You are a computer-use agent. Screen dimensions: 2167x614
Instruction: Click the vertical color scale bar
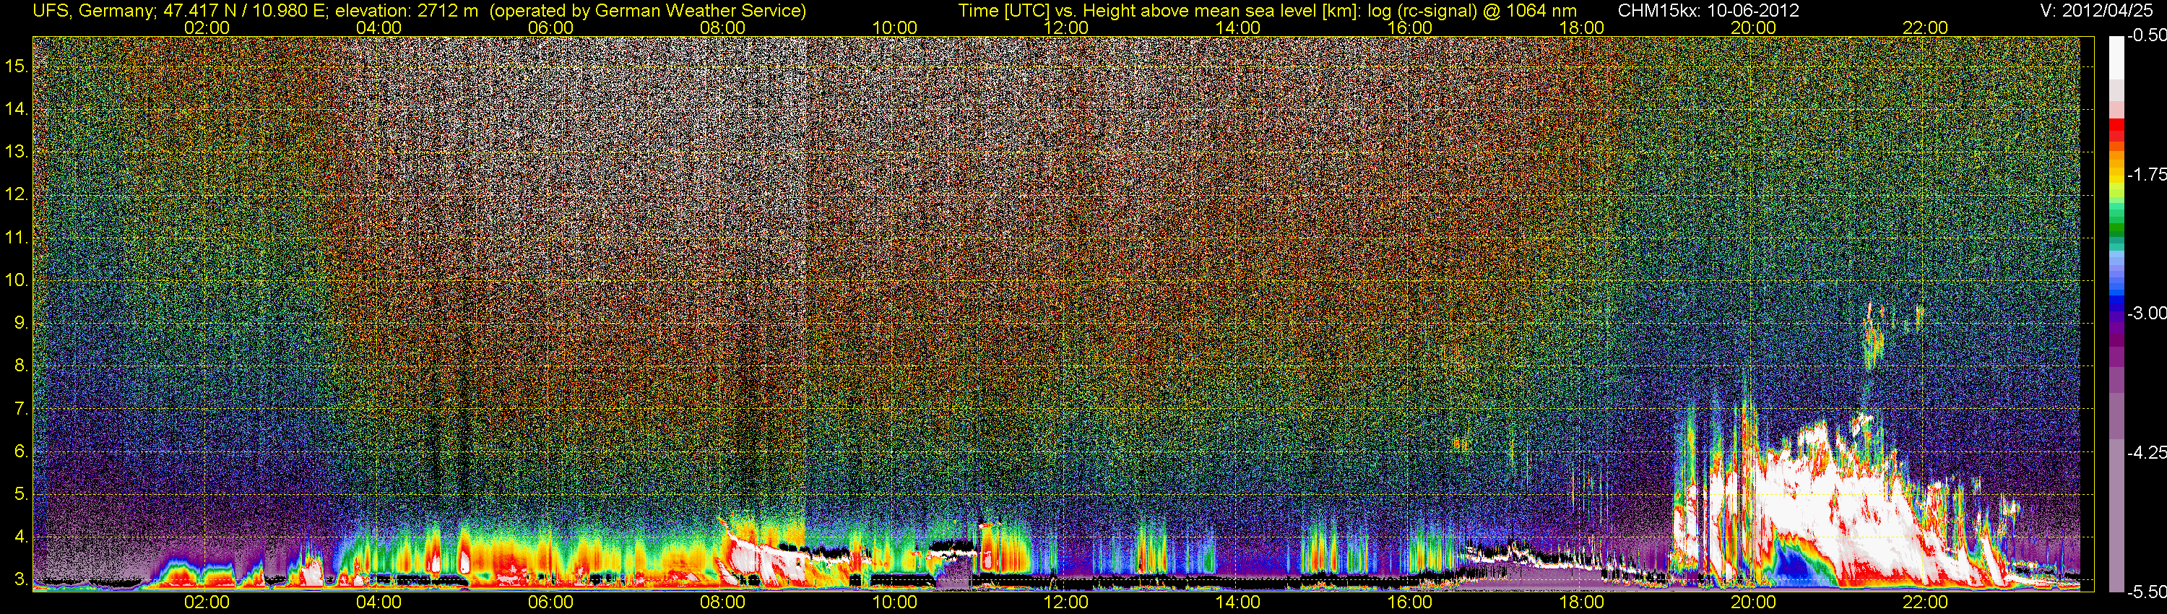click(2116, 314)
